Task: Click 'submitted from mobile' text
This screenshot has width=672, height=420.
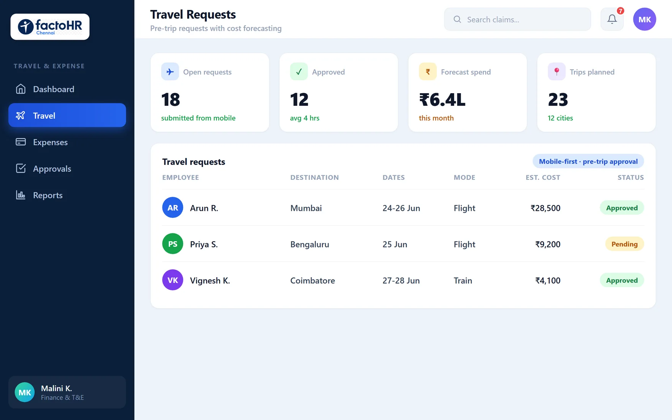Action: click(198, 118)
